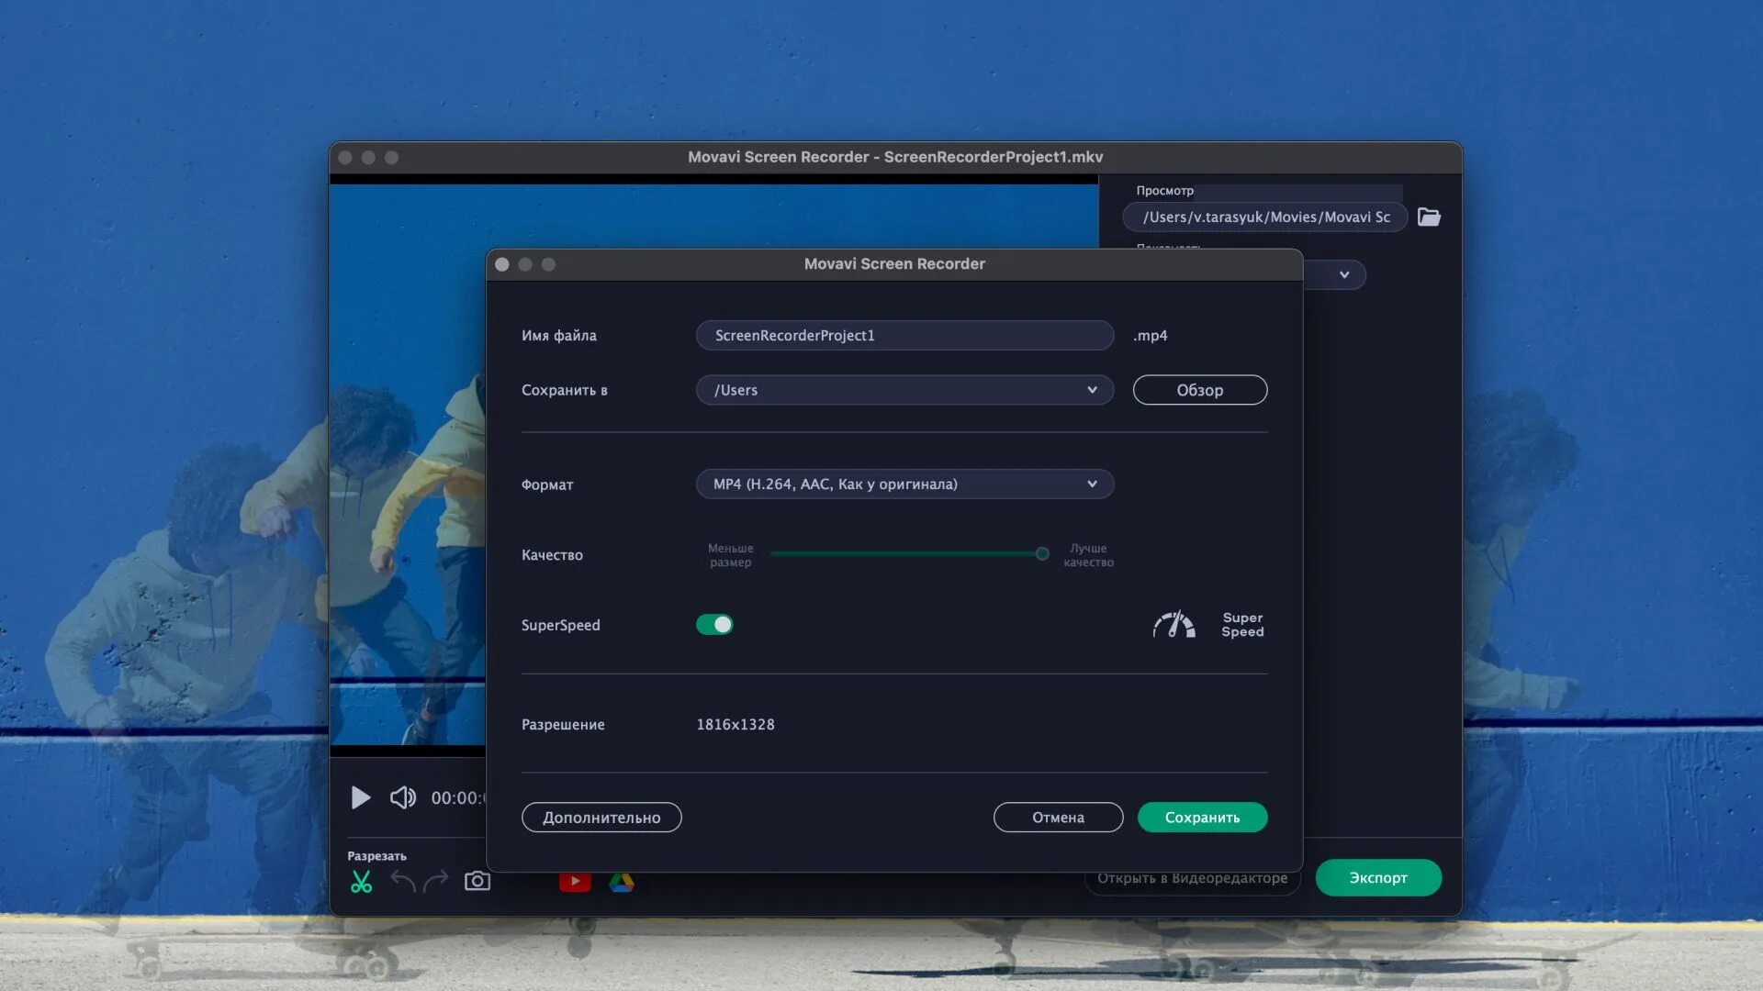Expand the dropdown behind the dialog
Image resolution: width=1763 pixels, height=991 pixels.
[1343, 275]
